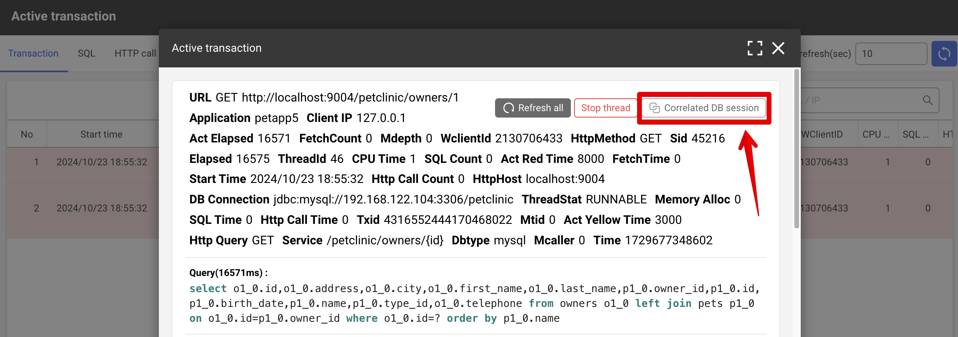
Task: Expand the modal to fullscreen
Action: tap(755, 48)
